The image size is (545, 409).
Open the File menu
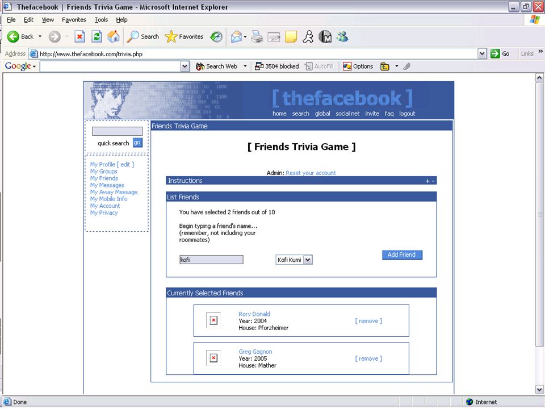click(11, 20)
